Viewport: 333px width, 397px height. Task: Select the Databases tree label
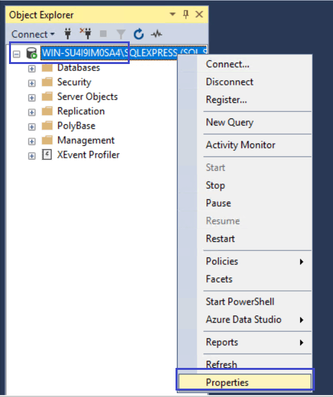tap(79, 68)
